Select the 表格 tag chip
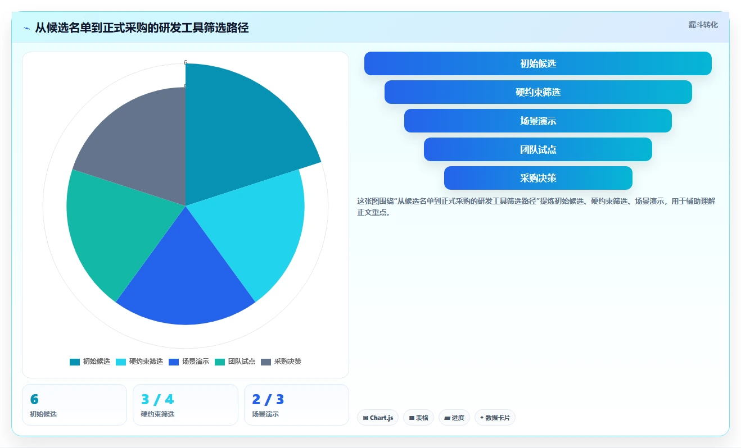This screenshot has width=741, height=448. click(x=418, y=418)
